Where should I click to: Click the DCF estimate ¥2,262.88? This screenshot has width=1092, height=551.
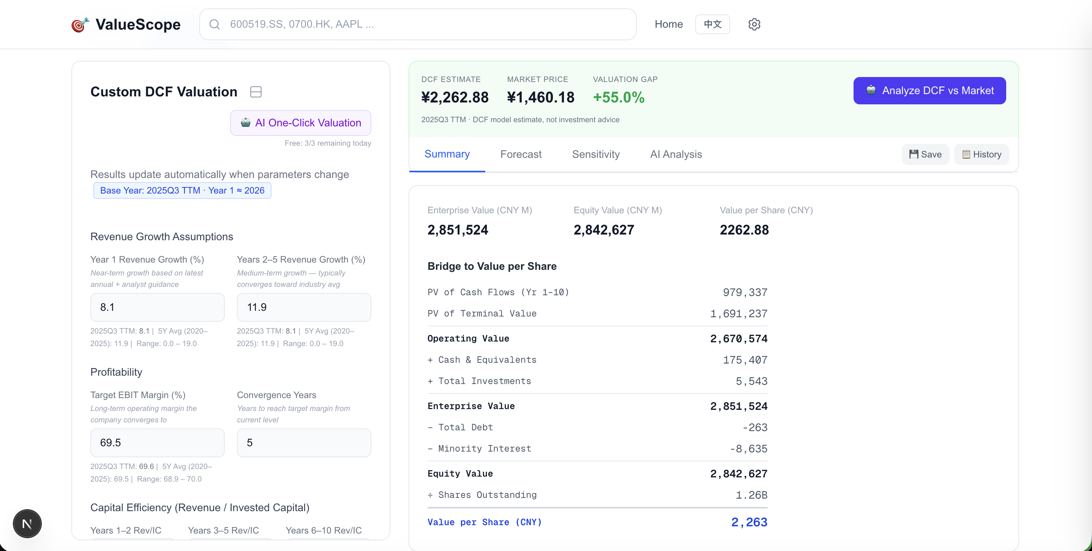[x=455, y=98]
